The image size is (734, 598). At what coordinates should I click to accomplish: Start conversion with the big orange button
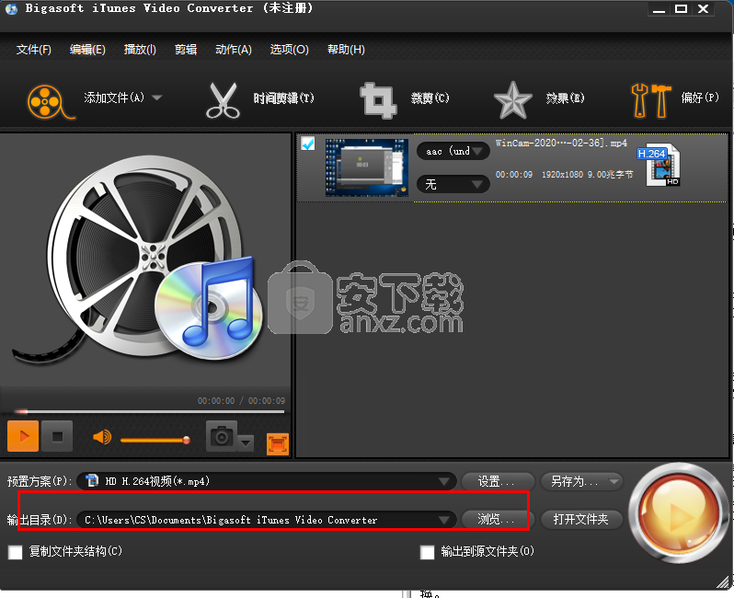[677, 513]
